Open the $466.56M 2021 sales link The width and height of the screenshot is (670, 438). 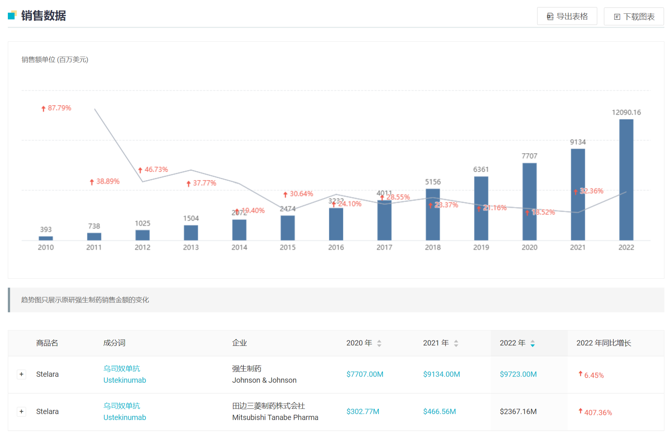[439, 412]
